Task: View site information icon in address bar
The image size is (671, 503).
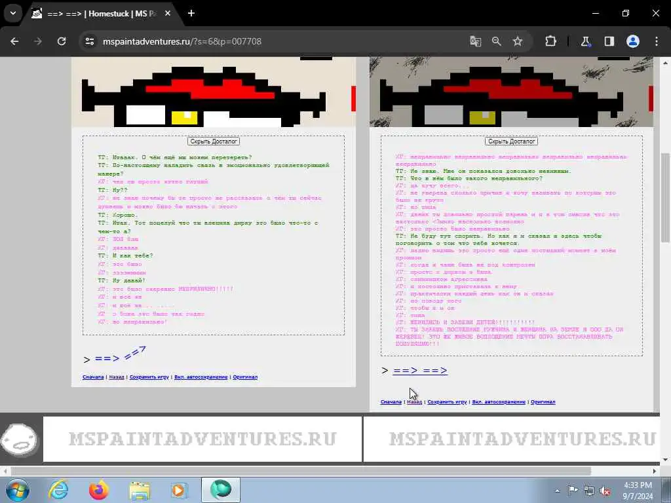Action: (x=89, y=41)
